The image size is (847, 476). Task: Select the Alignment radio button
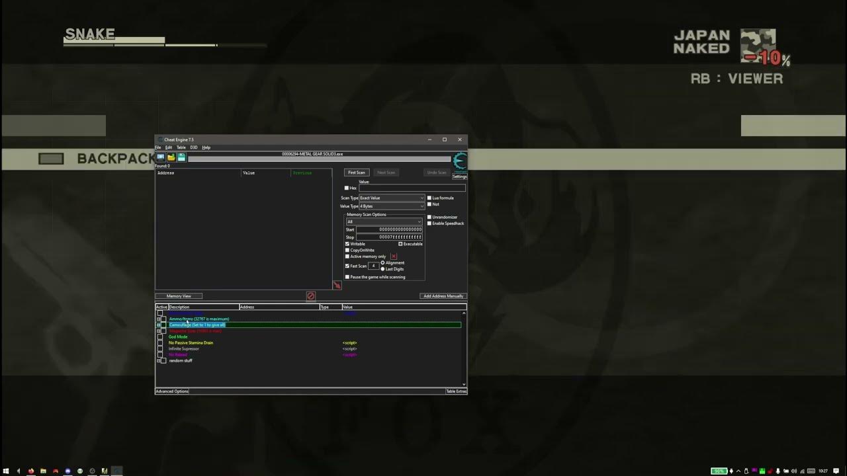click(x=382, y=263)
